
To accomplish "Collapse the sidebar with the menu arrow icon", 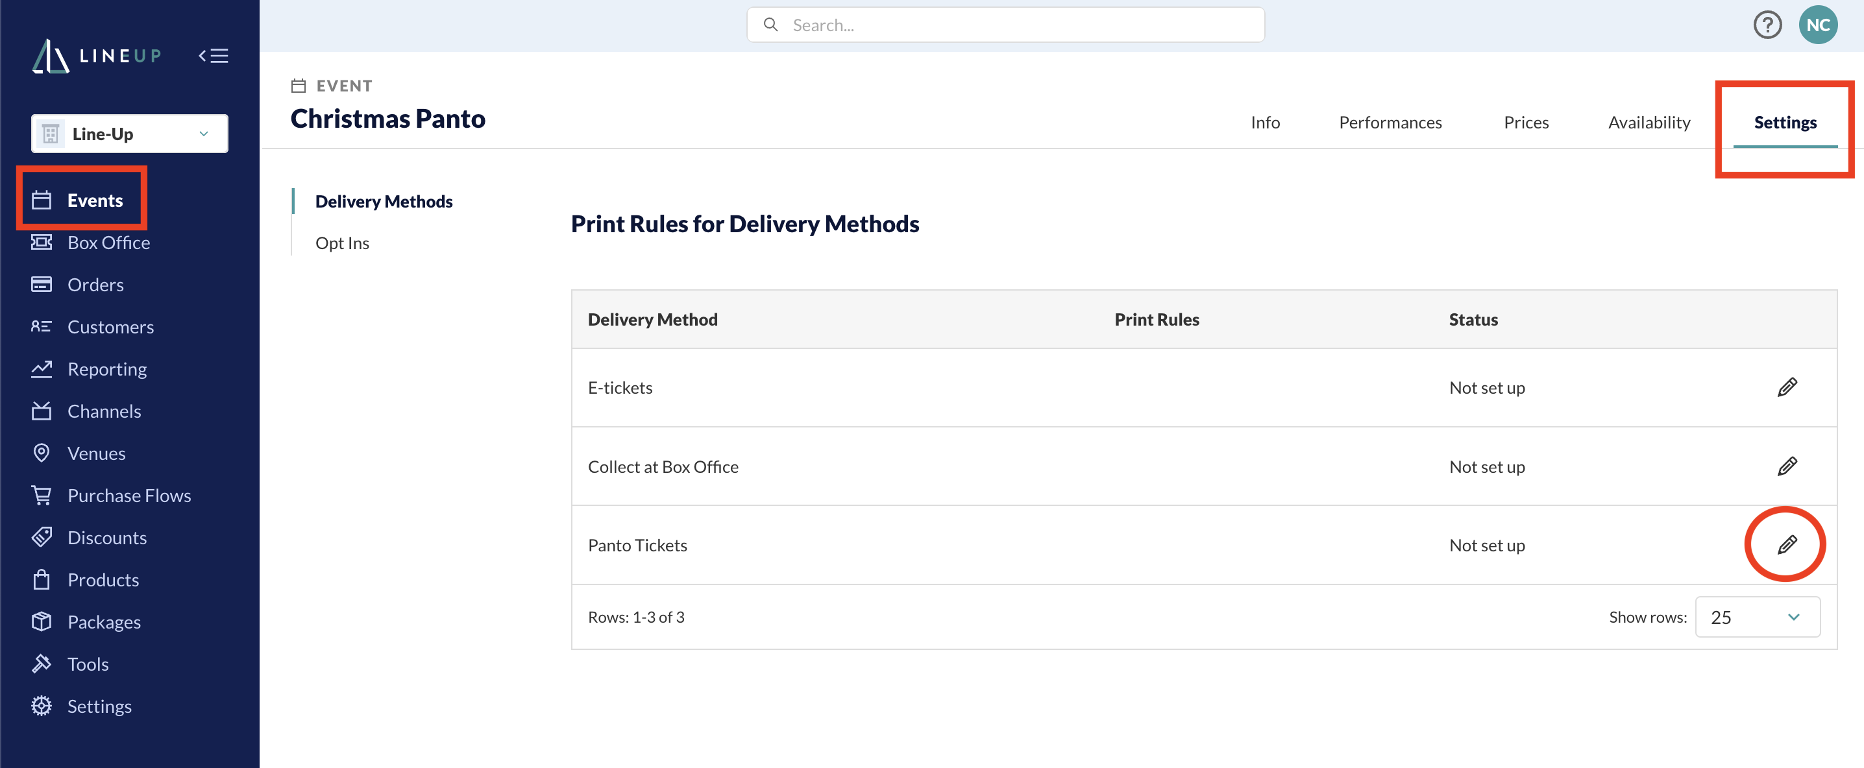I will point(214,56).
